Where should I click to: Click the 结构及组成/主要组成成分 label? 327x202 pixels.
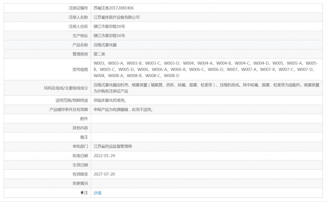tap(66, 88)
